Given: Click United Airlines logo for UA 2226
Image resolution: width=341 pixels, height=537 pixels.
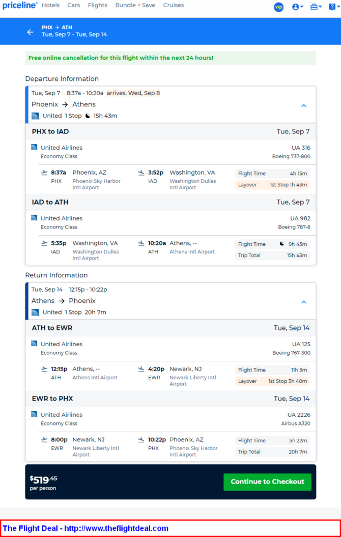Looking at the screenshot, I should 34,414.
